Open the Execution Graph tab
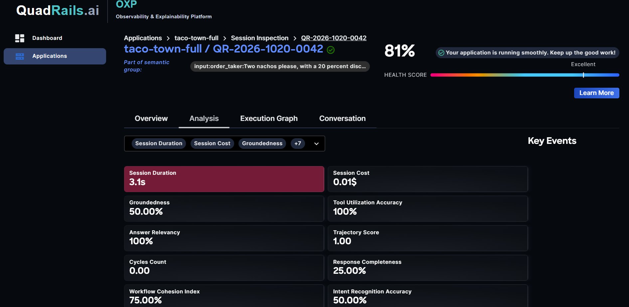629x307 pixels. pos(269,119)
